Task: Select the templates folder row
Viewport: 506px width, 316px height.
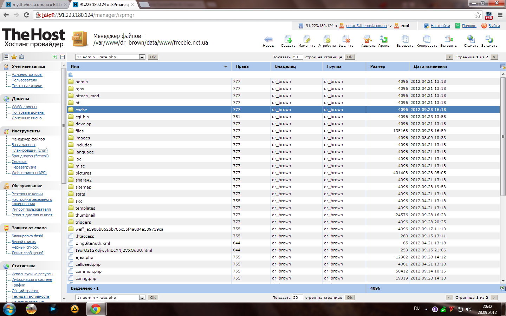Action: pos(85,208)
